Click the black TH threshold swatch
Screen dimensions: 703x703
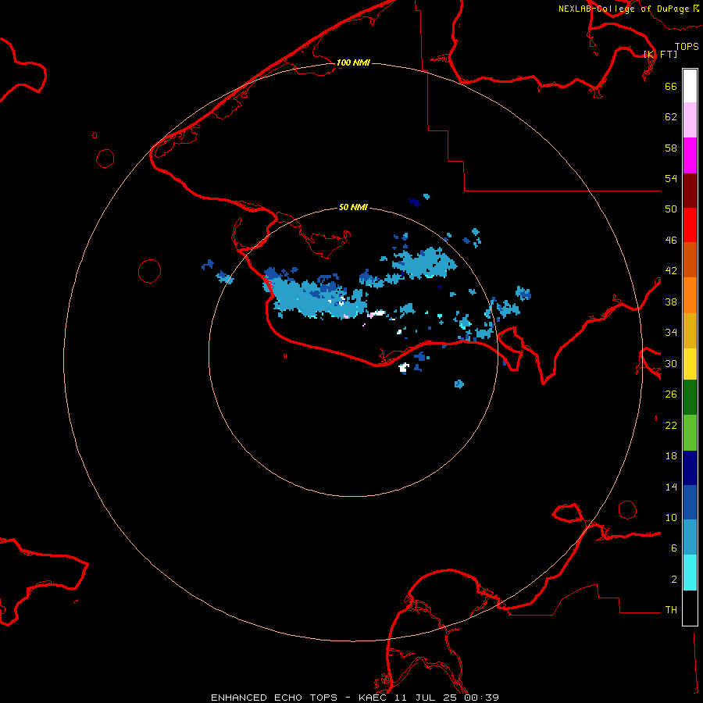(690, 608)
